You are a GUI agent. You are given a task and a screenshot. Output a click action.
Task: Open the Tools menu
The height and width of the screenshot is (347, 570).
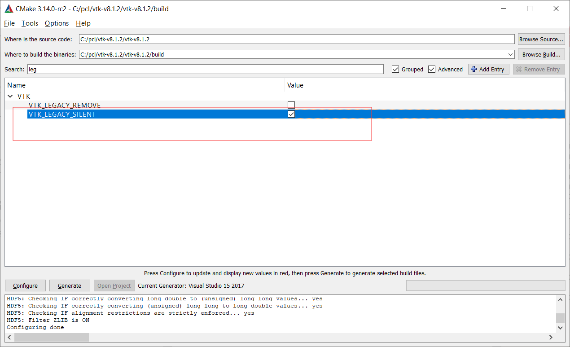[x=30, y=23]
